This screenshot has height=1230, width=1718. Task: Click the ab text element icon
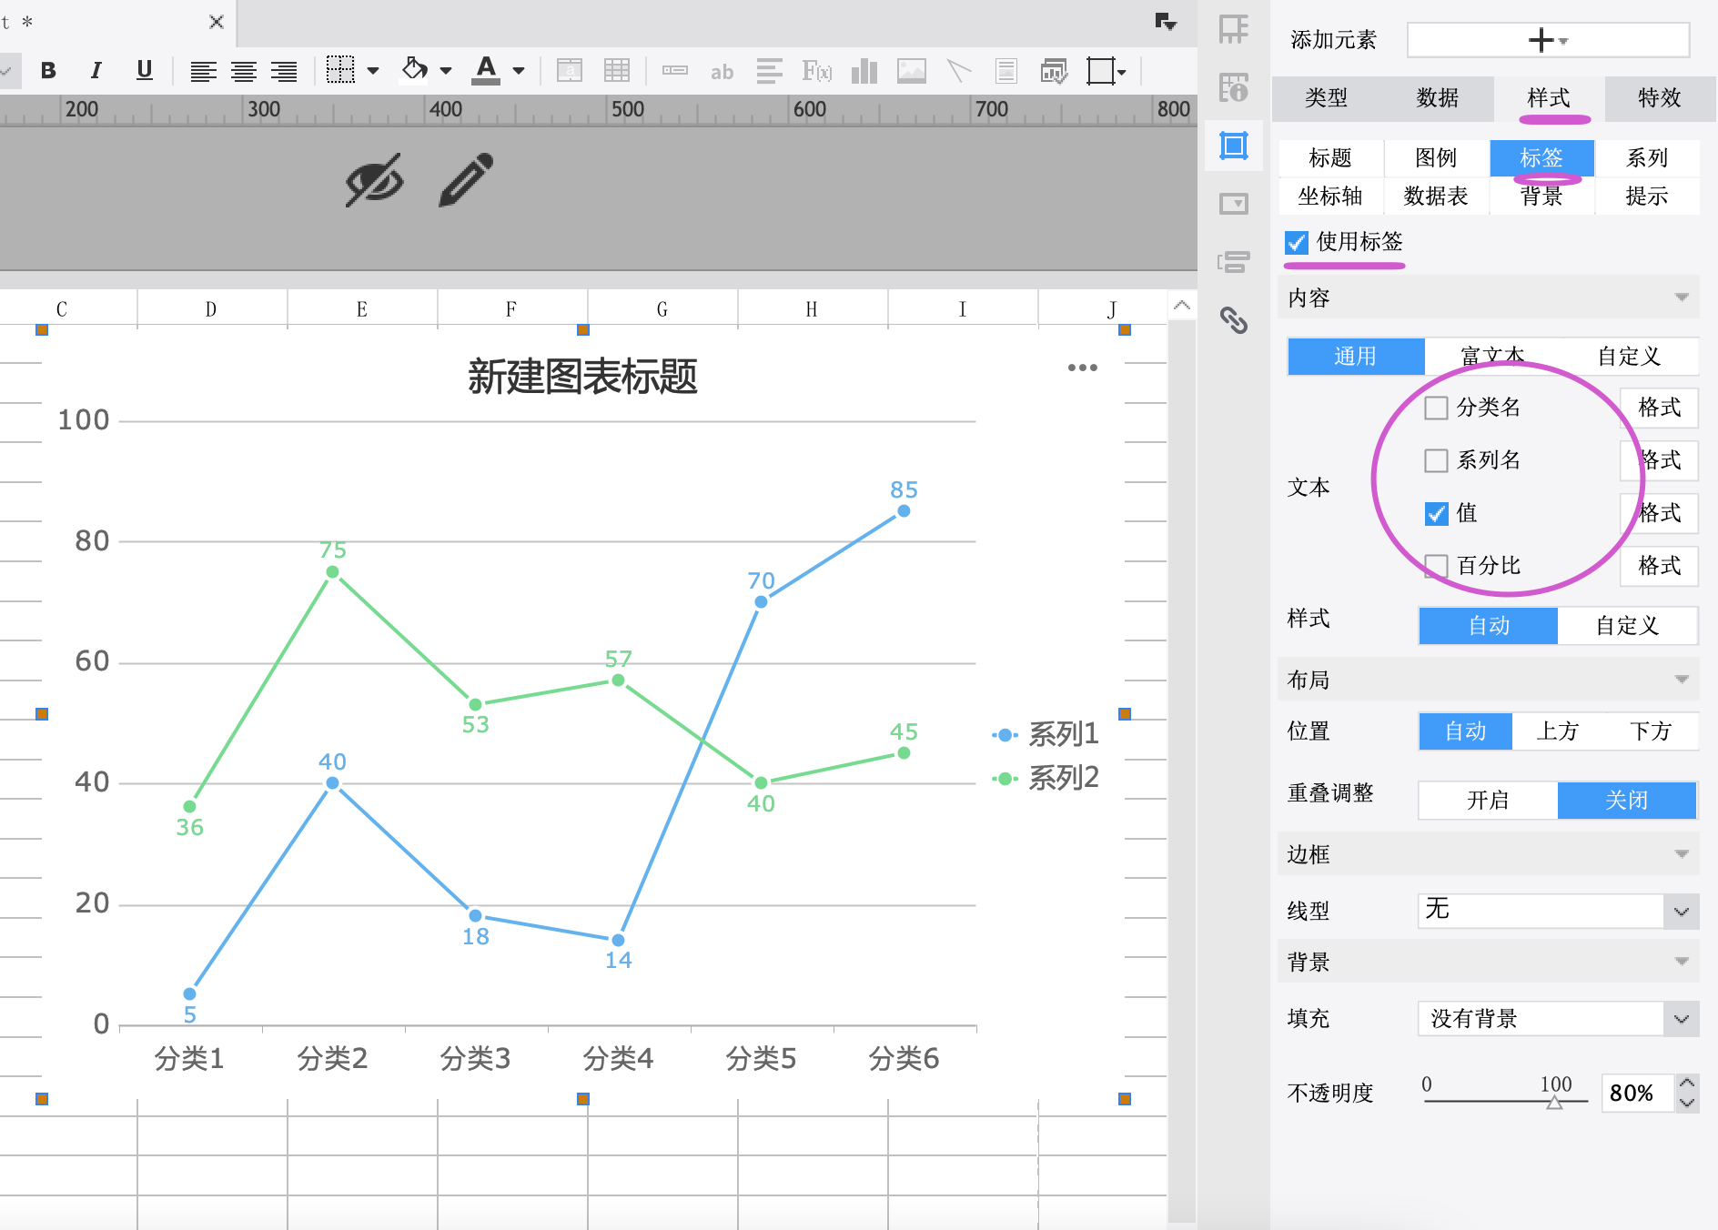[x=722, y=71]
